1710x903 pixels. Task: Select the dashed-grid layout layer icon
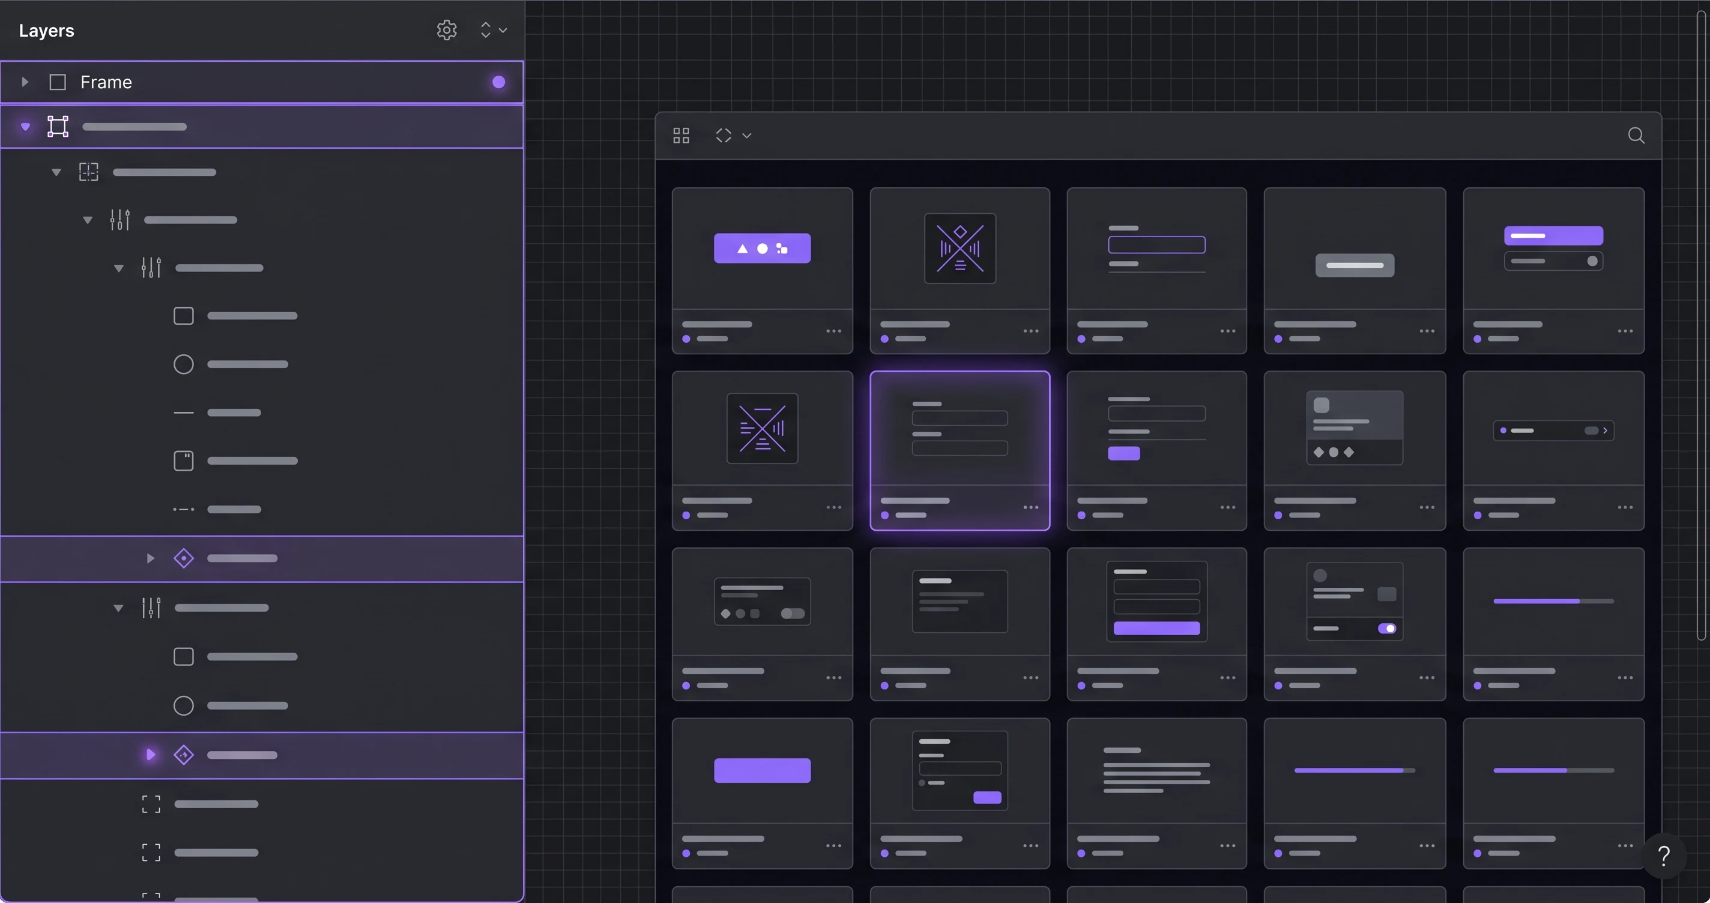tap(88, 172)
